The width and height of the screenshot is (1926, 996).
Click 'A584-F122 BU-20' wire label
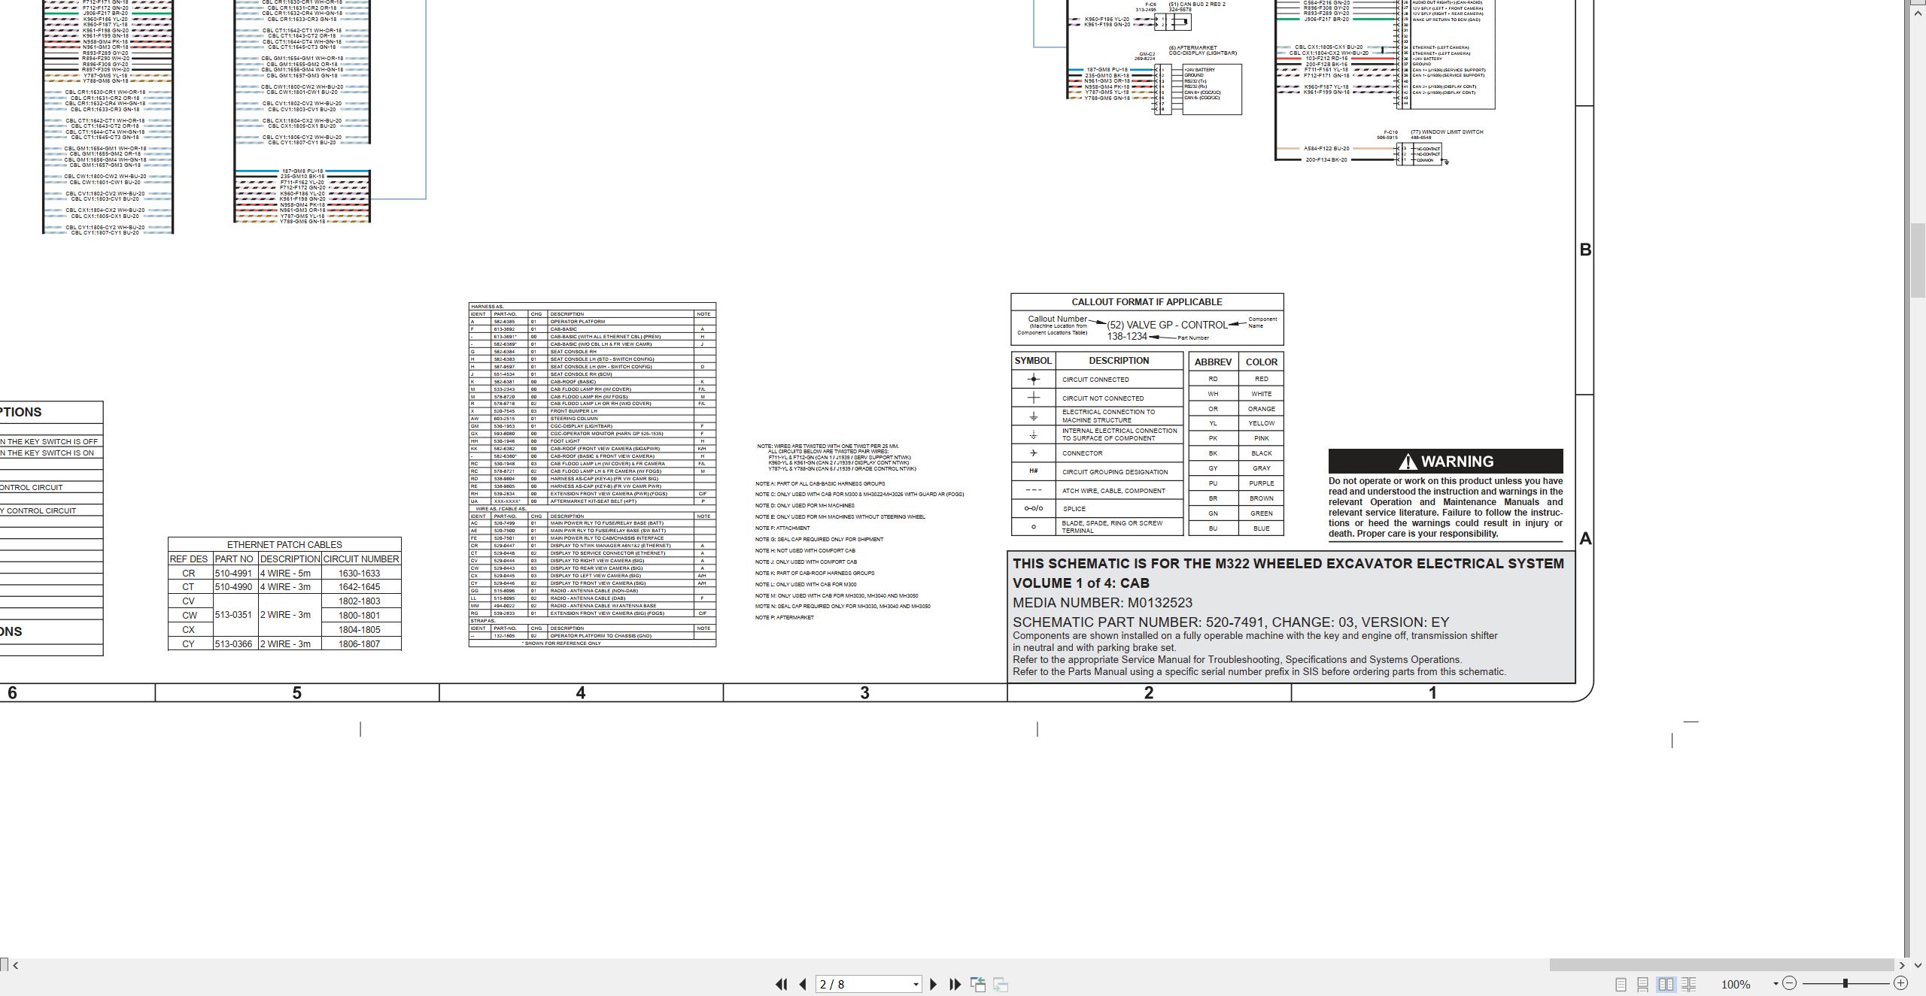1326,149
